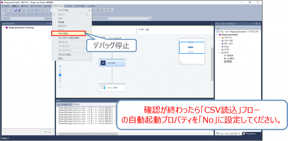Click the zoom in plus button

coord(60,70)
